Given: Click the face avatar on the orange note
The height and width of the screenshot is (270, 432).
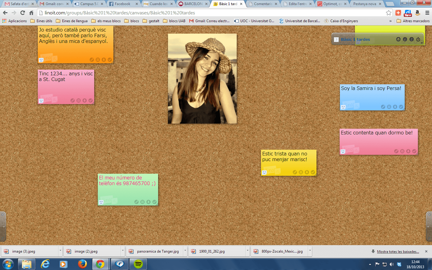Looking at the screenshot, I should click(x=41, y=60).
